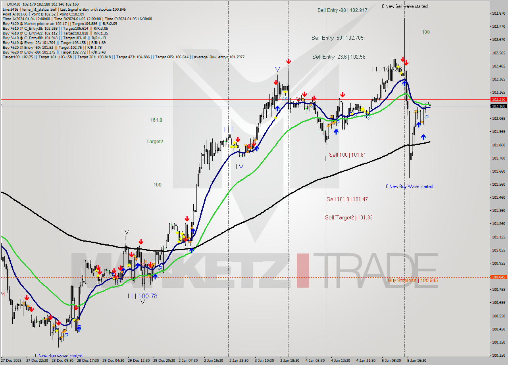Click the '5 Jan 16:30' time axis label

point(417,361)
